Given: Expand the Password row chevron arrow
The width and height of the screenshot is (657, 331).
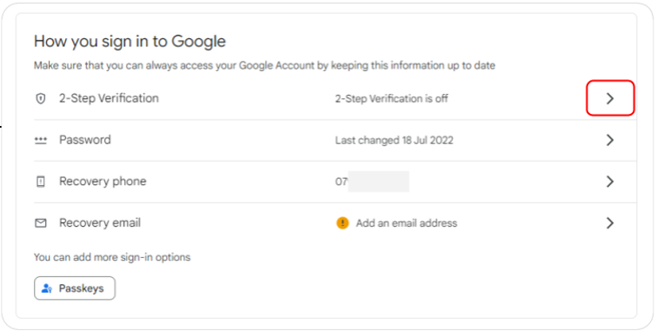Looking at the screenshot, I should 610,140.
